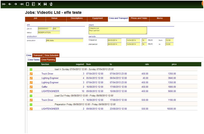
Task: Click the production field 'effe teste'
Action: point(64,41)
